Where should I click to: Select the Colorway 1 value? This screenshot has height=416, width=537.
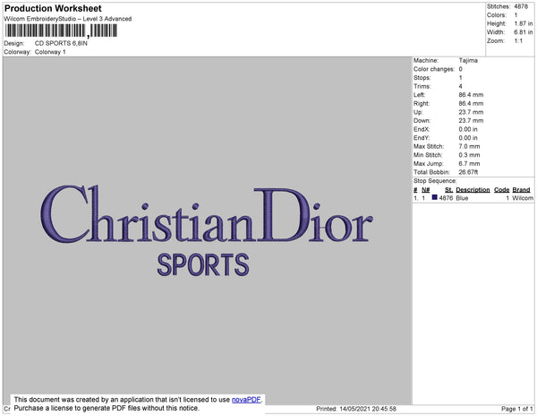tap(50, 52)
